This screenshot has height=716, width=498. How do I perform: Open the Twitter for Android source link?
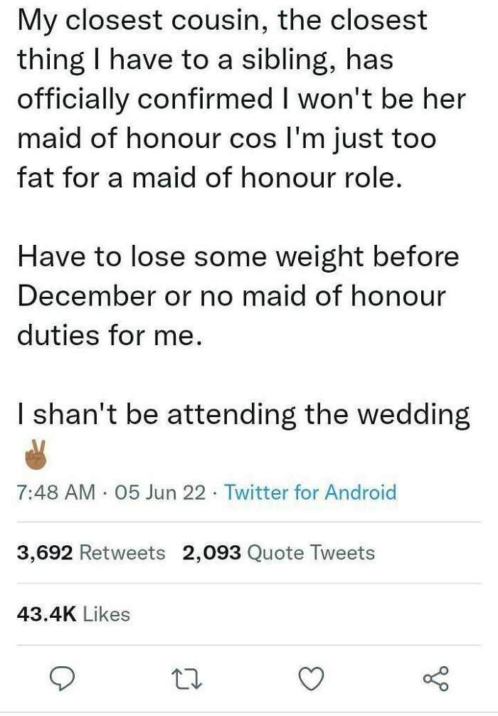pos(310,492)
